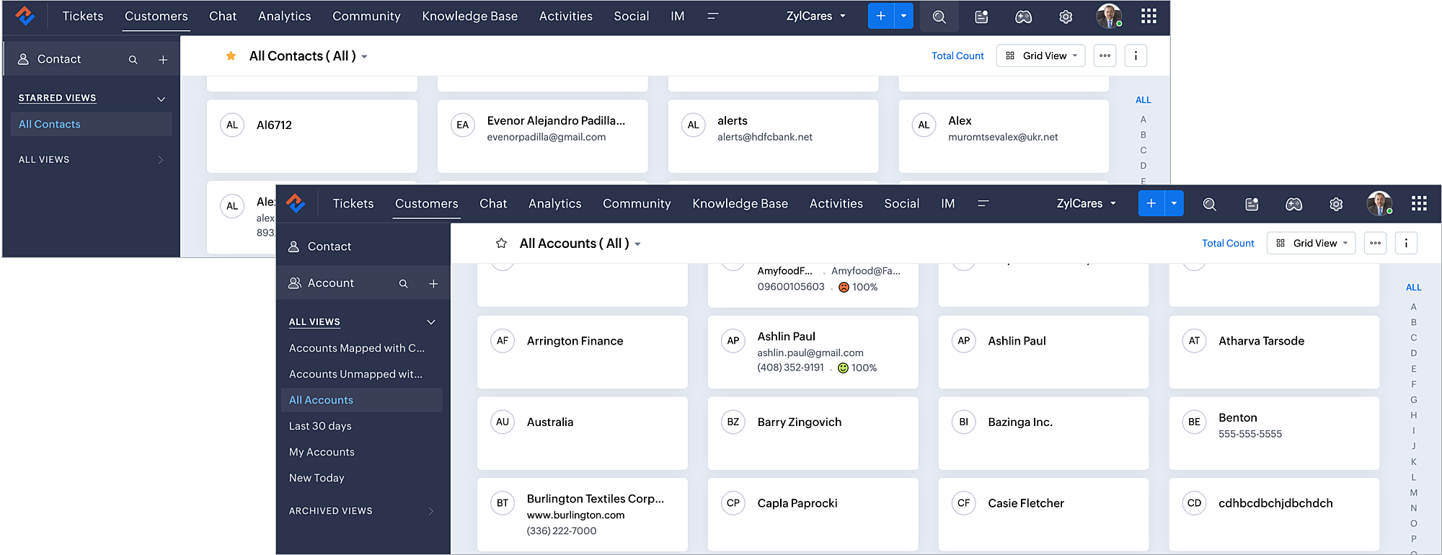
Task: Collapse the Starred Views section
Action: tap(161, 99)
